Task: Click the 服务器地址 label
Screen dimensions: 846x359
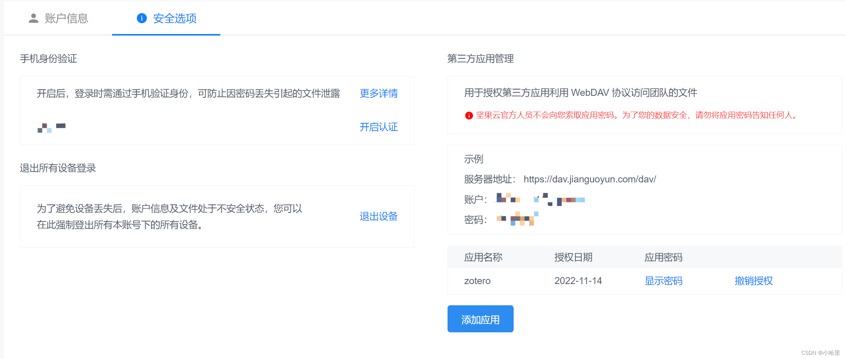Action: [490, 179]
